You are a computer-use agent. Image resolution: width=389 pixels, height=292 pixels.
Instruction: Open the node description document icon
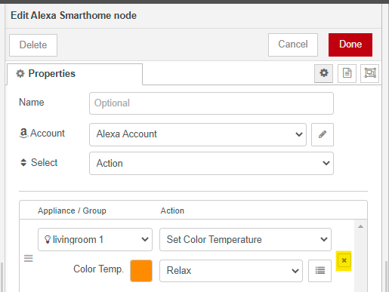[x=347, y=73]
